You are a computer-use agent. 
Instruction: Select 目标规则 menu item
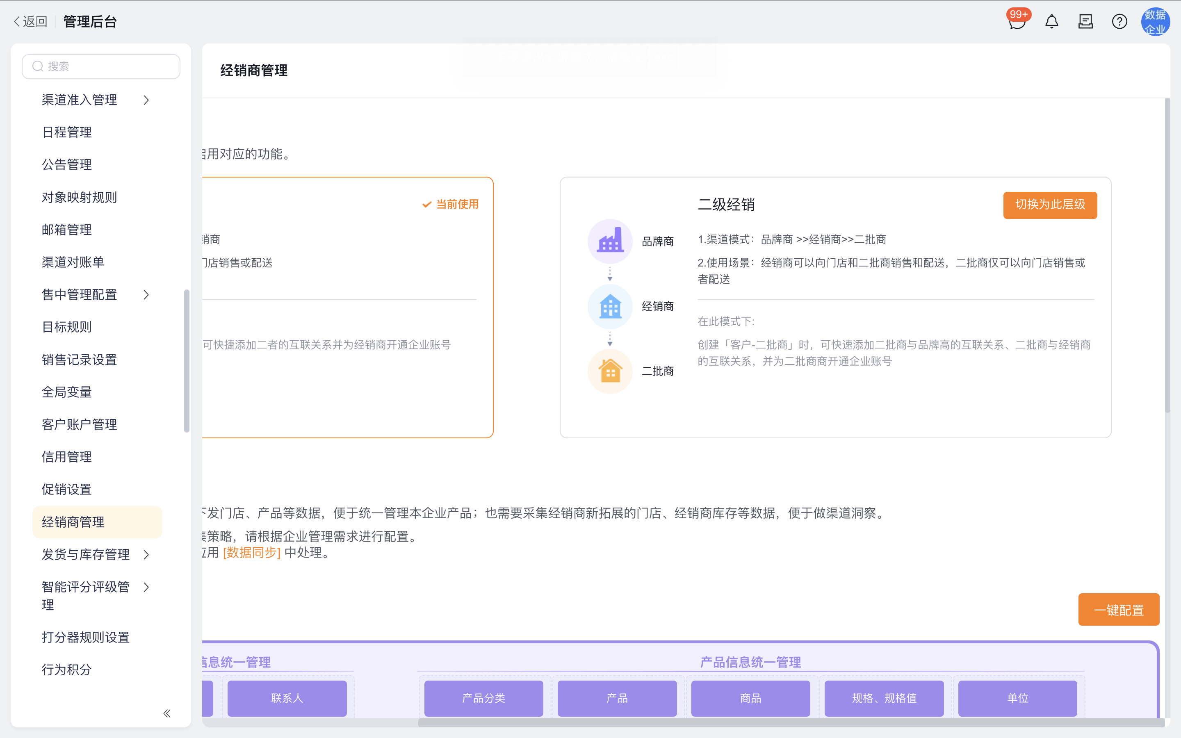[x=67, y=327]
